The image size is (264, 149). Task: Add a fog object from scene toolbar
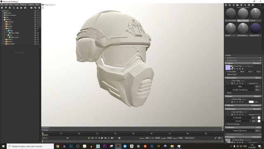tap(17, 8)
